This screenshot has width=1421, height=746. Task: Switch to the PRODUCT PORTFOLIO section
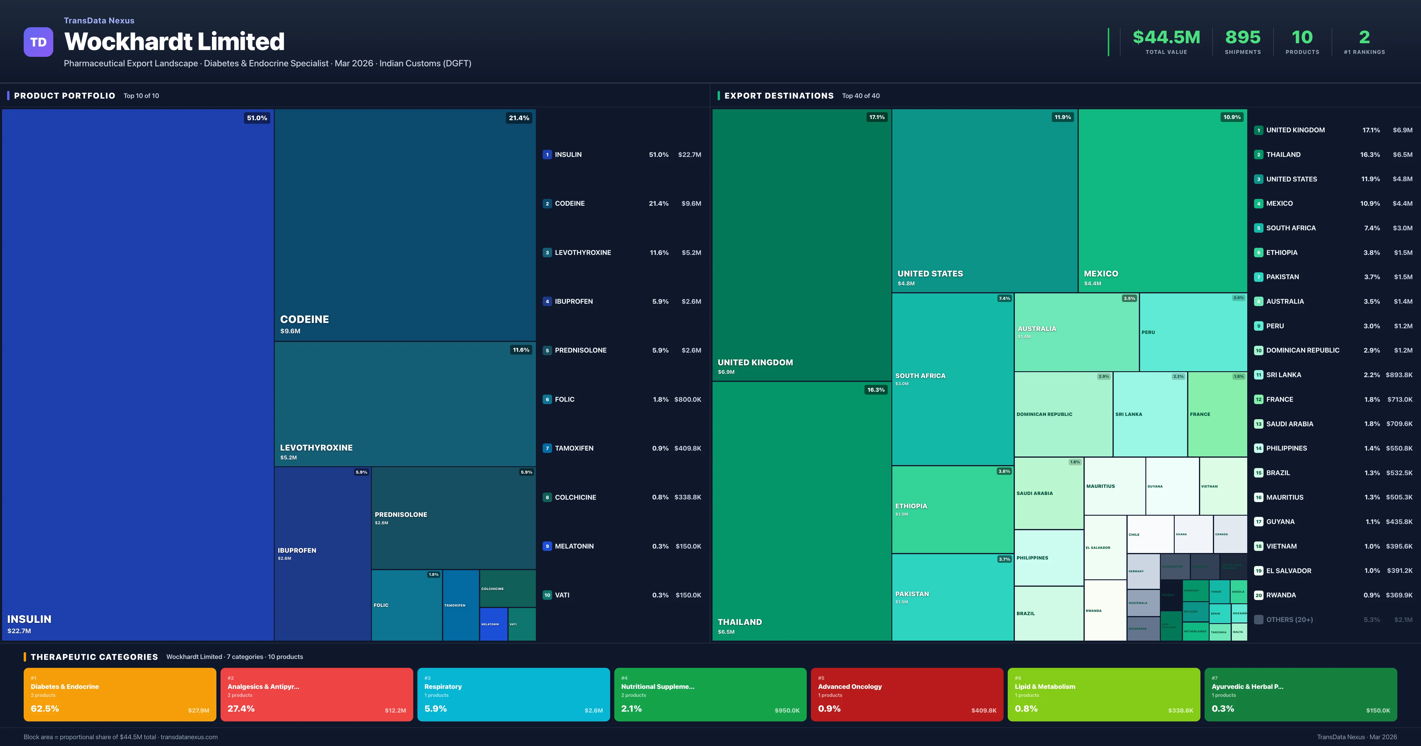point(65,95)
